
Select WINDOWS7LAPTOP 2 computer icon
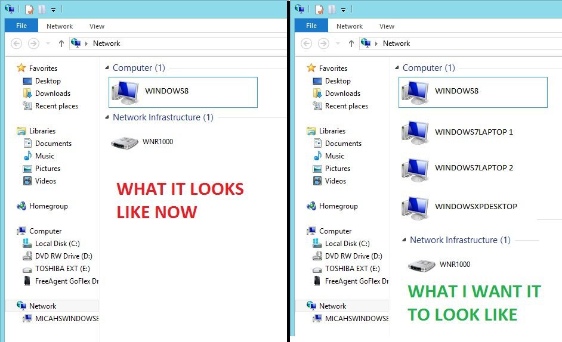click(x=415, y=169)
